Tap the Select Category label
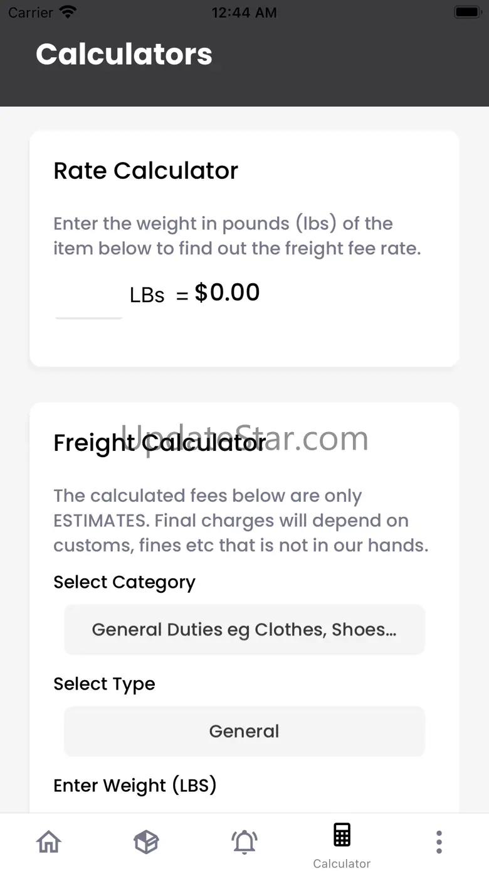Image resolution: width=489 pixels, height=871 pixels. 124,582
